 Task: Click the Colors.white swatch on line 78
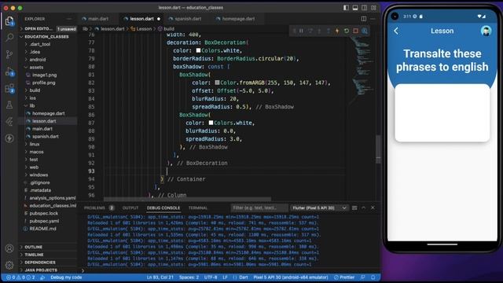tap(198, 50)
